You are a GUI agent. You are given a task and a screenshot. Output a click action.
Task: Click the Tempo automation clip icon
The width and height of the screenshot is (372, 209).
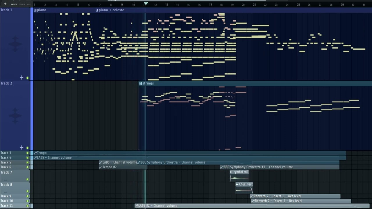[x=35, y=153]
